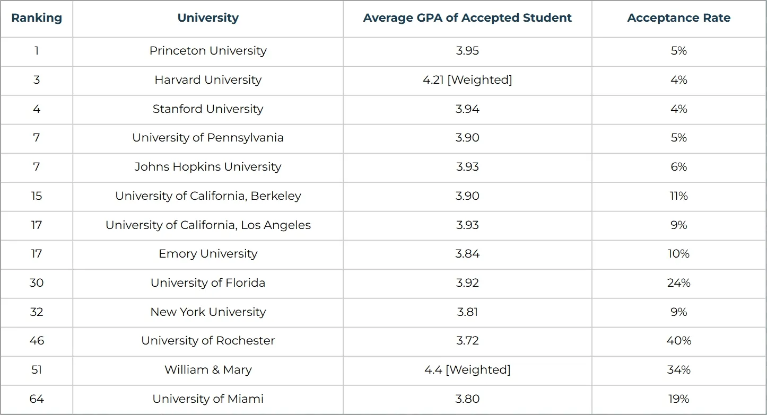This screenshot has height=415, width=767.
Task: Select William & Mary's 4.4 [Weighted] cell
Action: coord(467,370)
